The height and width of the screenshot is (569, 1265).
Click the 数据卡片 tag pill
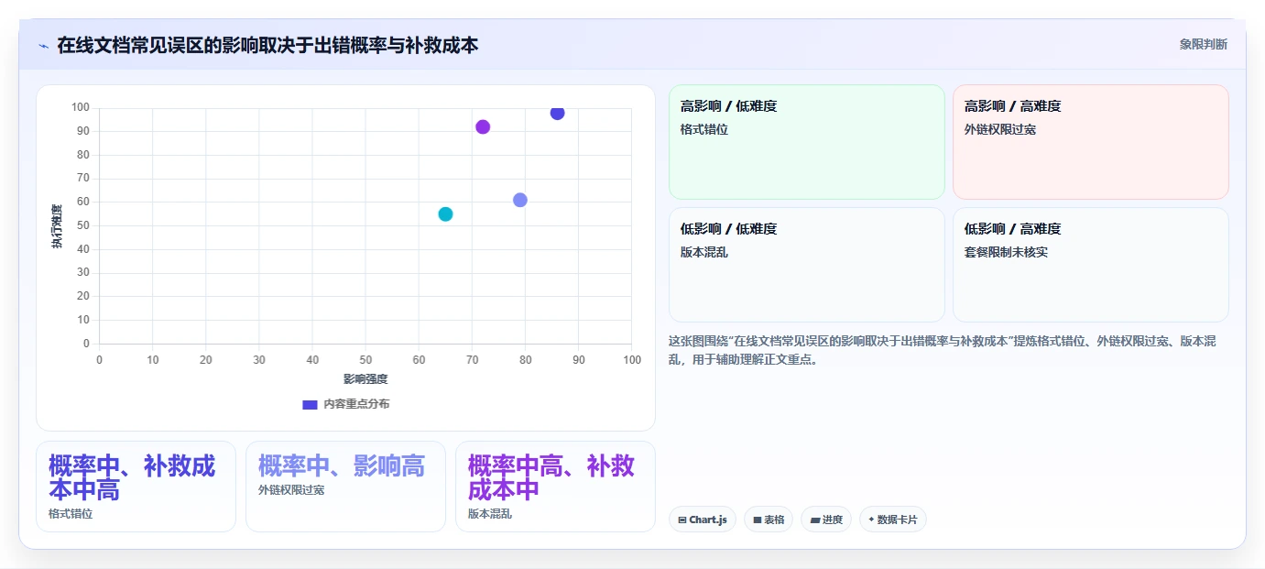point(893,520)
